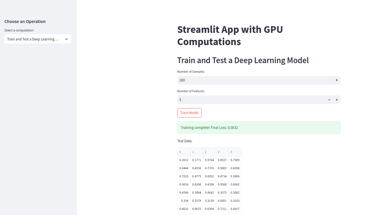Increase Number of Samples with plus icon
Viewport: 387px width, 215px height.
coord(337,80)
